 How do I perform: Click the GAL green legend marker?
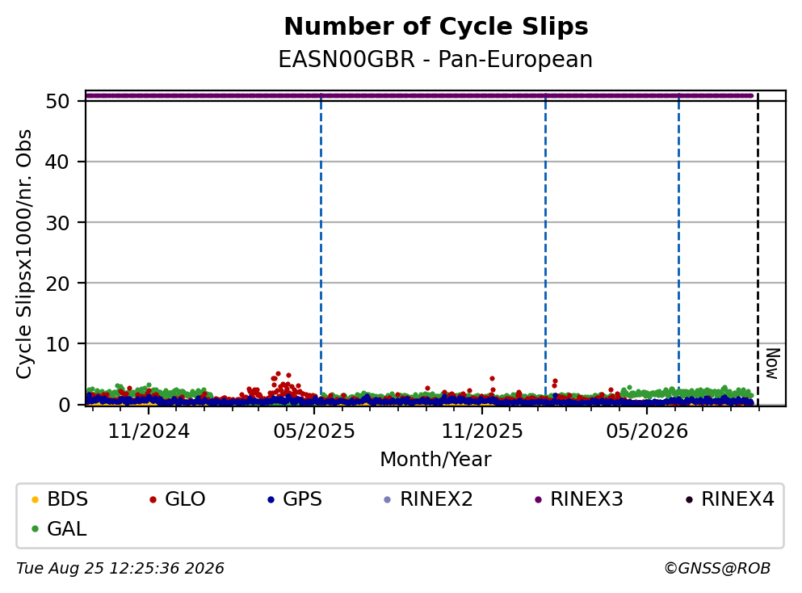[x=36, y=529]
